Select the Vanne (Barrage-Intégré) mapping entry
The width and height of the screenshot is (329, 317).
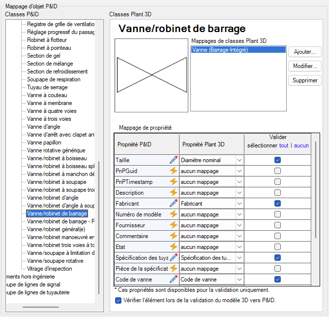pos(239,50)
